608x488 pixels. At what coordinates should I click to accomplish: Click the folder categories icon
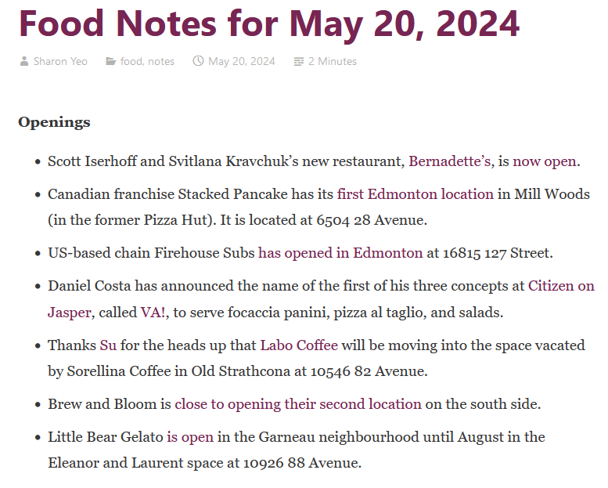[111, 61]
